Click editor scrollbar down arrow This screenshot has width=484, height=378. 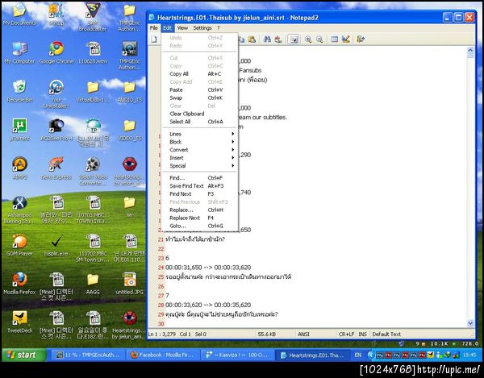click(470, 323)
